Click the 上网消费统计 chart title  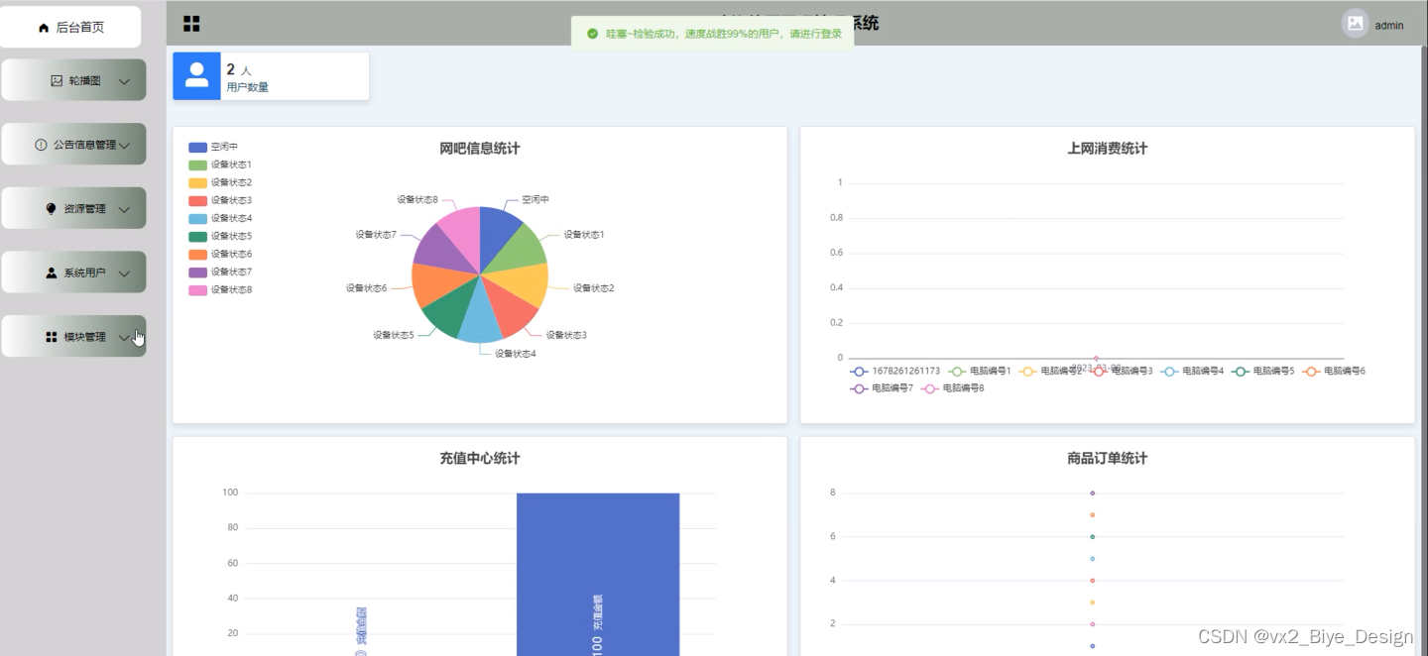1107,149
